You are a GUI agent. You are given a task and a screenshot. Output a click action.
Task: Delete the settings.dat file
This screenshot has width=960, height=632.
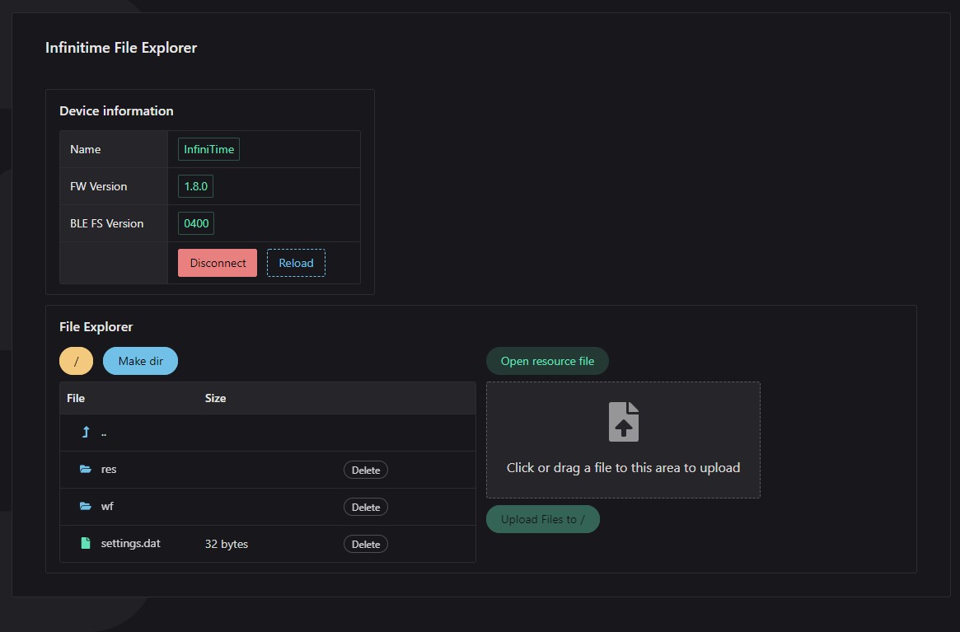[x=366, y=544]
